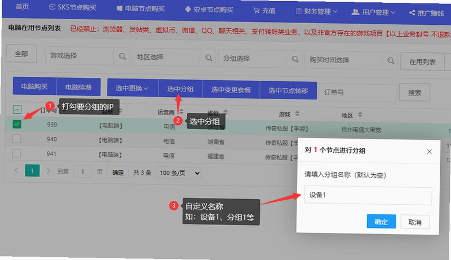Sort by the 省份 column arrows
451x260 pixels.
tap(225, 112)
